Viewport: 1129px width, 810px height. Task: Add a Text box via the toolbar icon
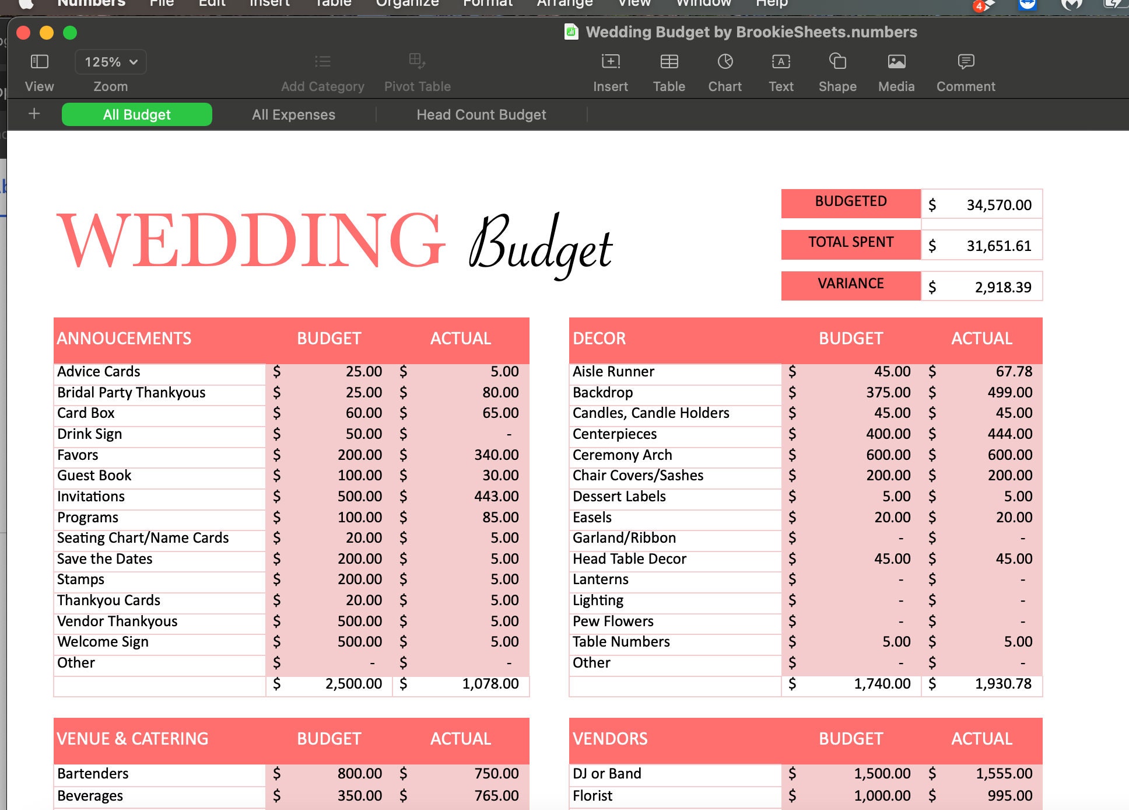pos(780,70)
